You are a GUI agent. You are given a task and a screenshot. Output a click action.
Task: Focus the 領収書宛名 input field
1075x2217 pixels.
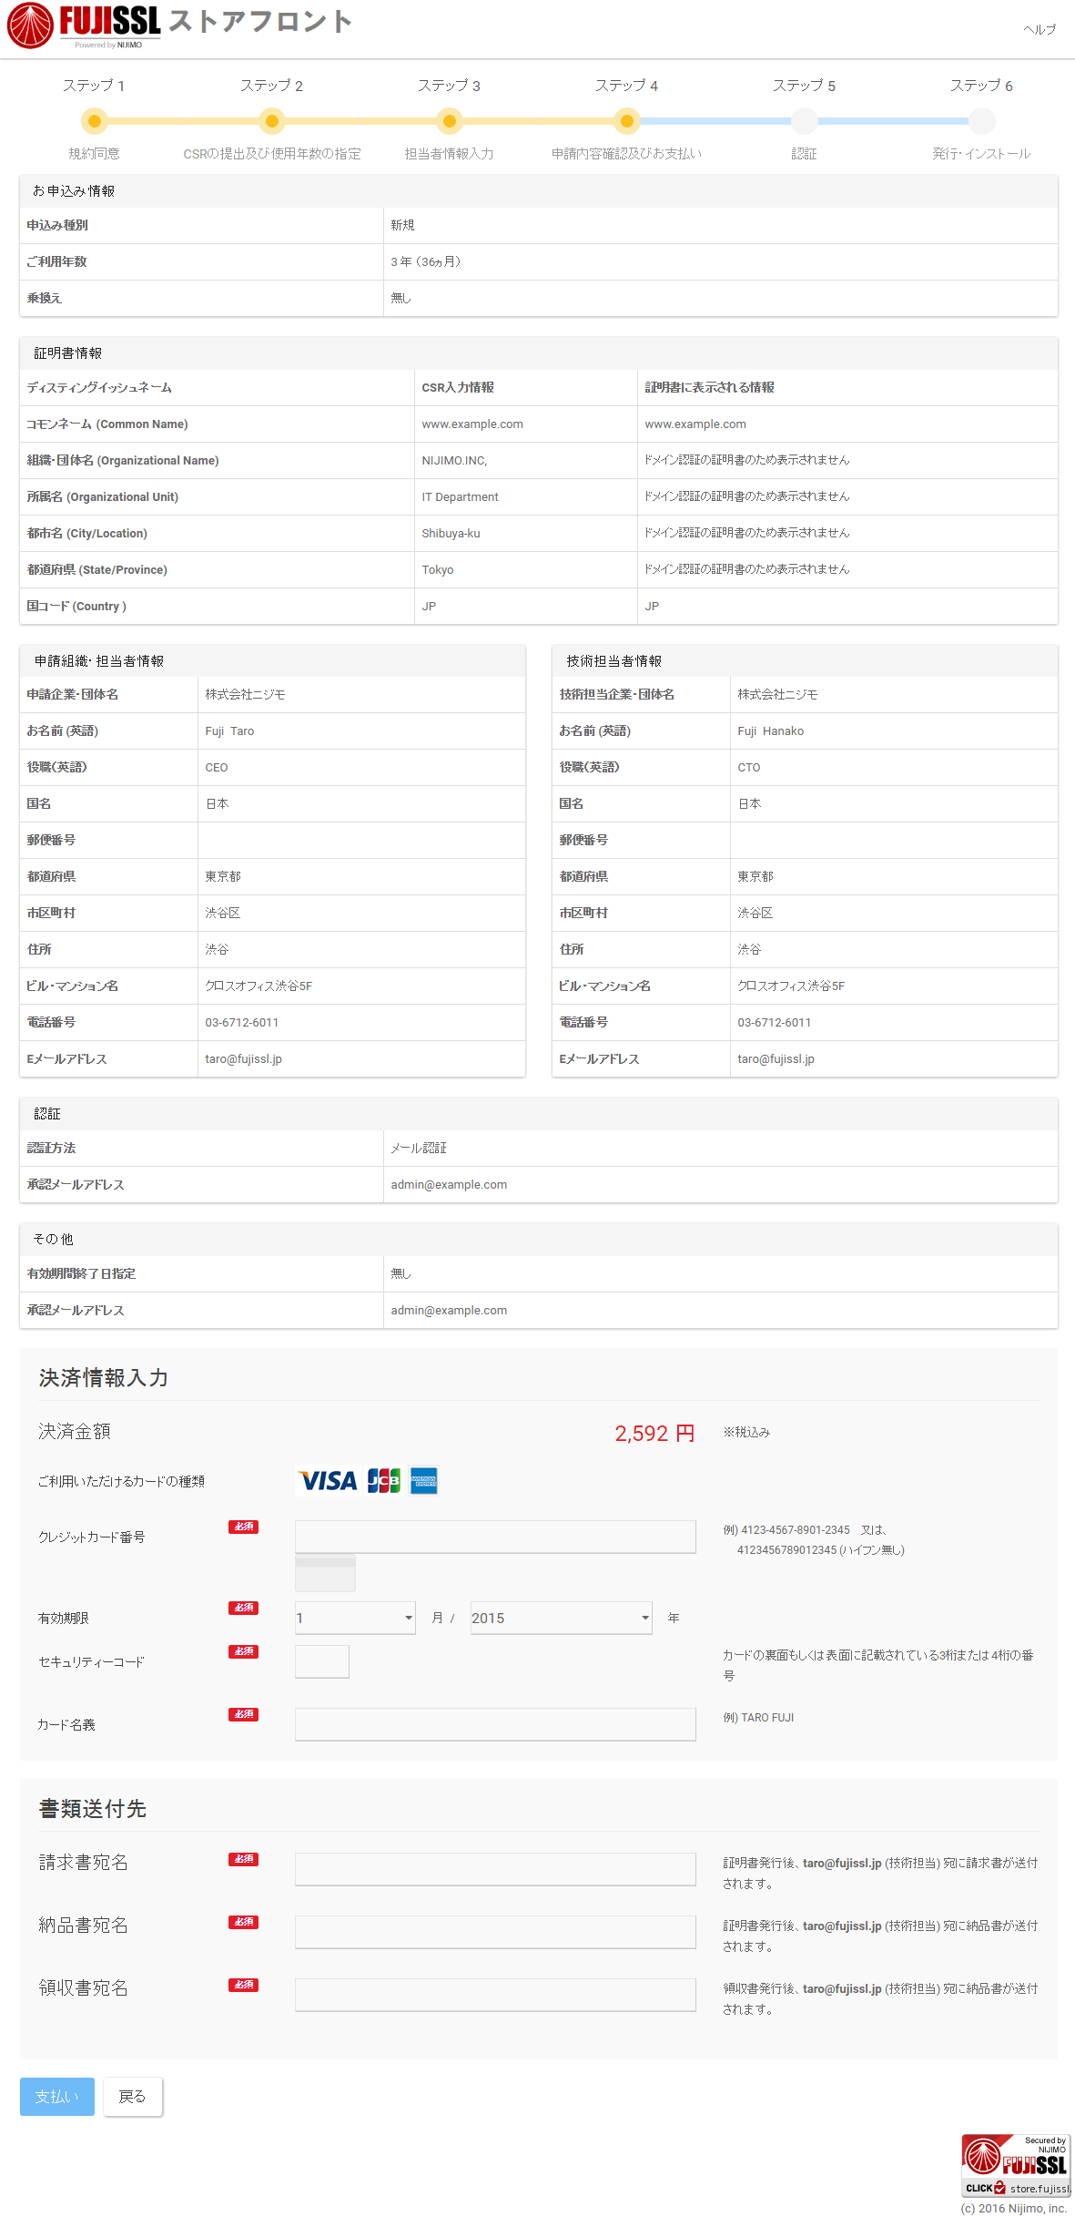click(495, 1995)
